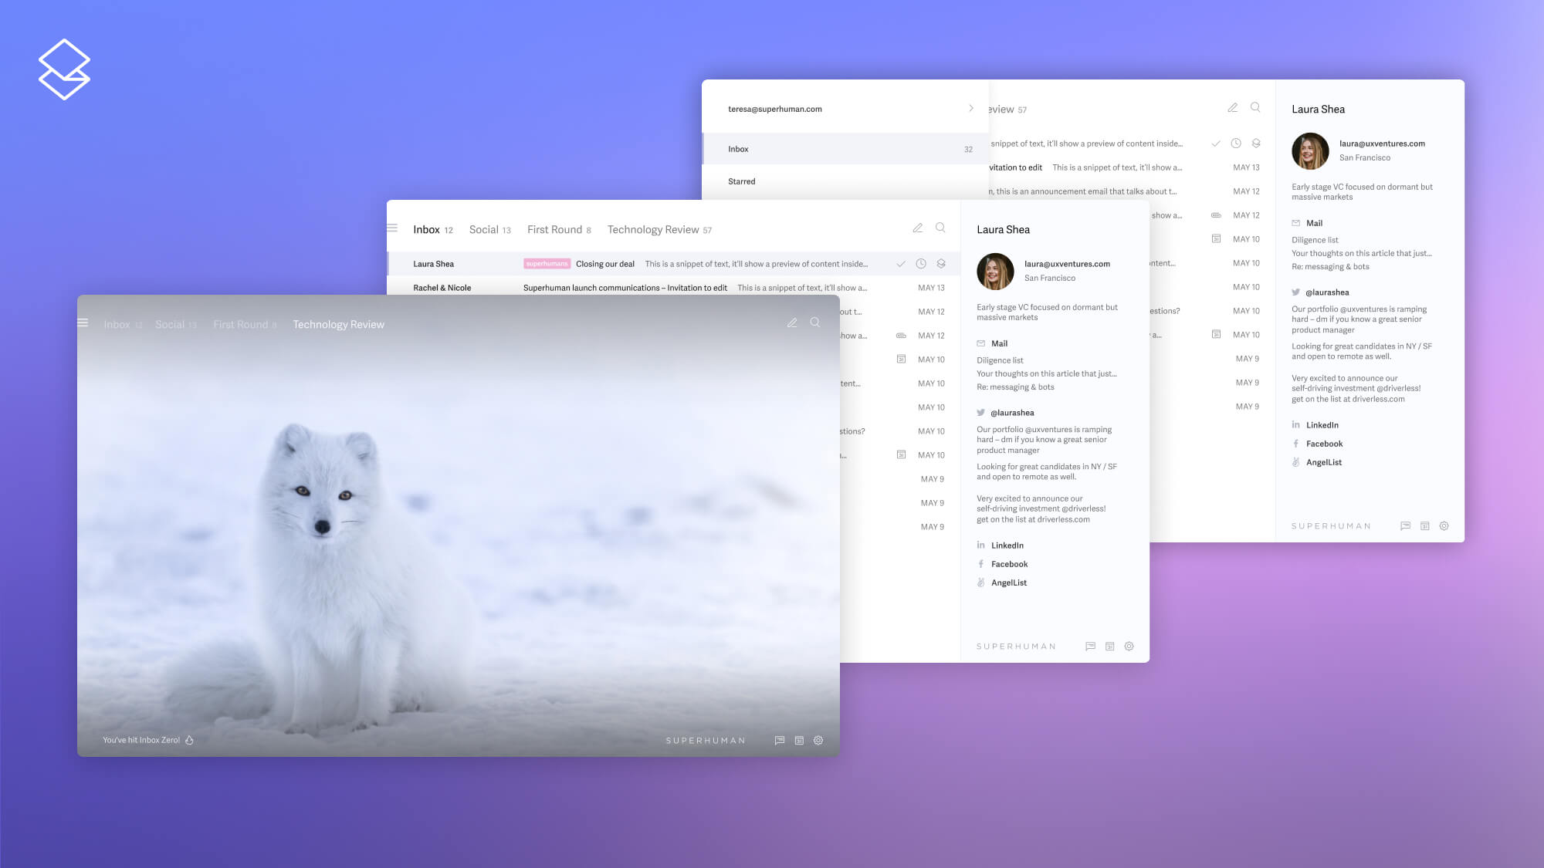Image resolution: width=1544 pixels, height=868 pixels.
Task: Expand the teresa@superhuman.com account chevron
Action: tap(971, 109)
